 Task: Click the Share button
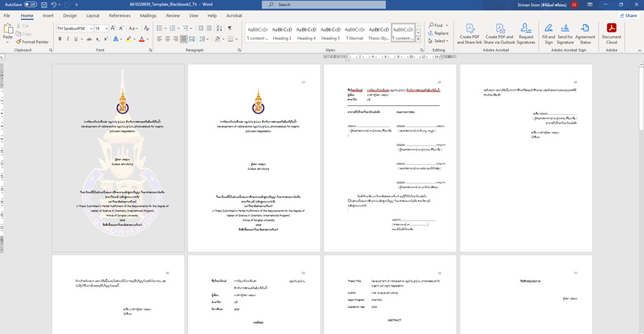(x=627, y=15)
